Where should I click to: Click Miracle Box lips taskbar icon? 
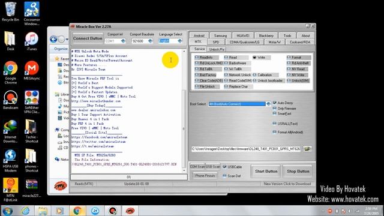[130, 211]
